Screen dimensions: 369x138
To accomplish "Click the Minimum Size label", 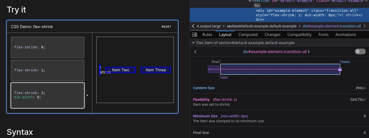I will click(205, 116).
